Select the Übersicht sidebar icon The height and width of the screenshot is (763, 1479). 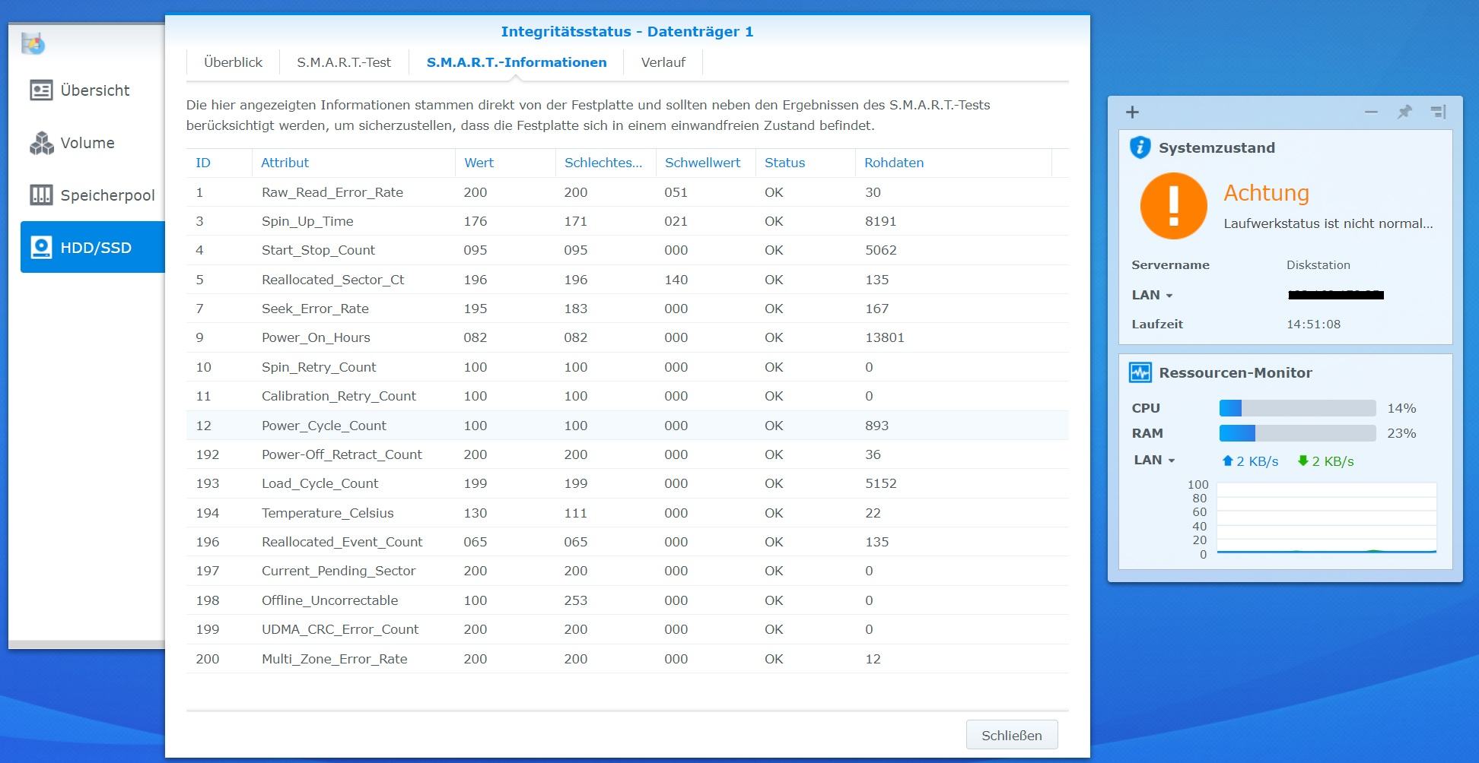[41, 90]
